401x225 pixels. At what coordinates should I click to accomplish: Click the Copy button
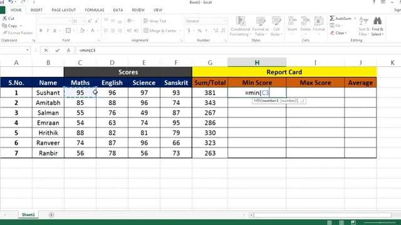[x=10, y=26]
